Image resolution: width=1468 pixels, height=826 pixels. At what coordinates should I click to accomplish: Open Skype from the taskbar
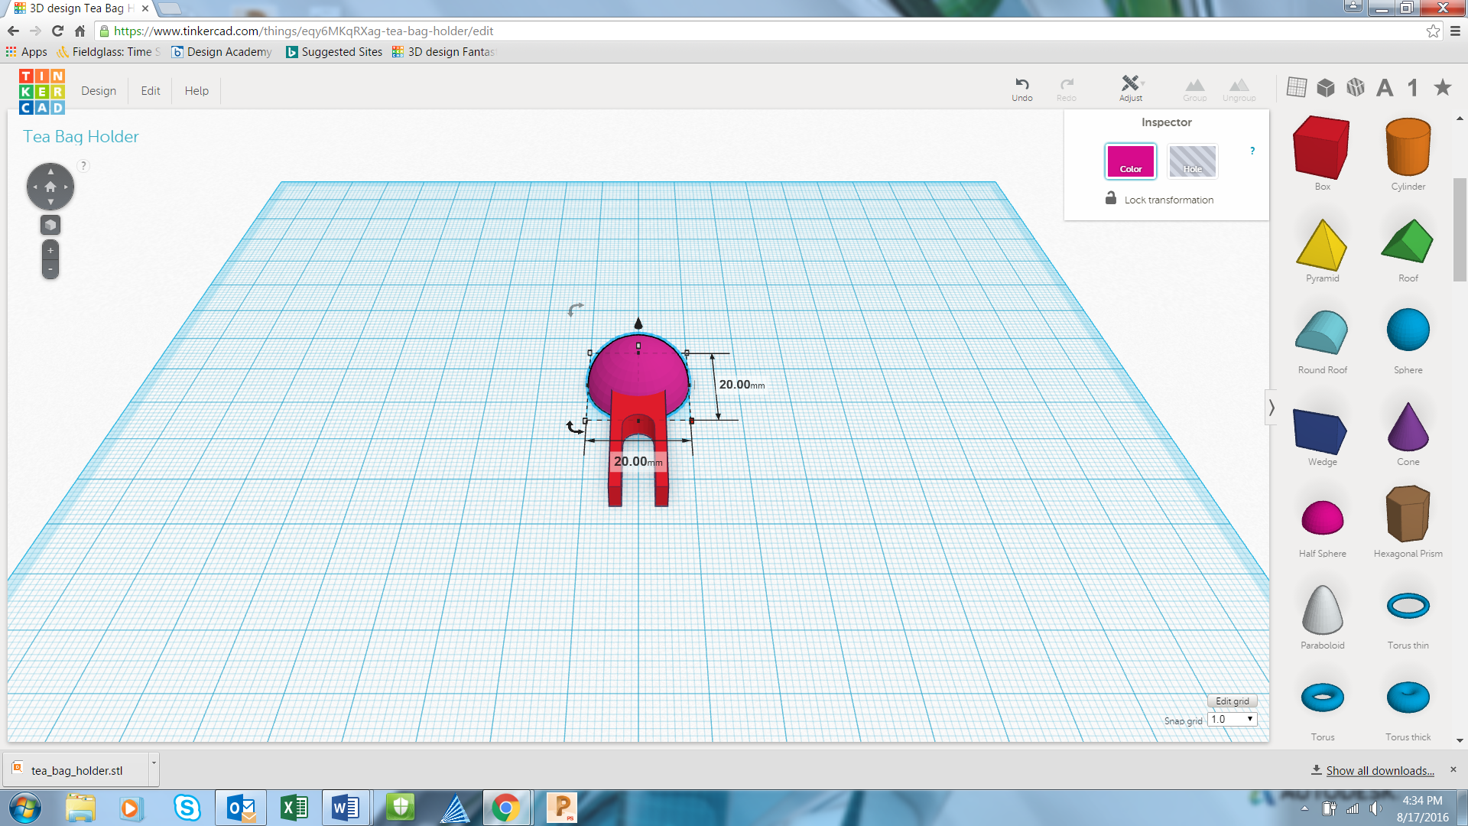pos(187,808)
